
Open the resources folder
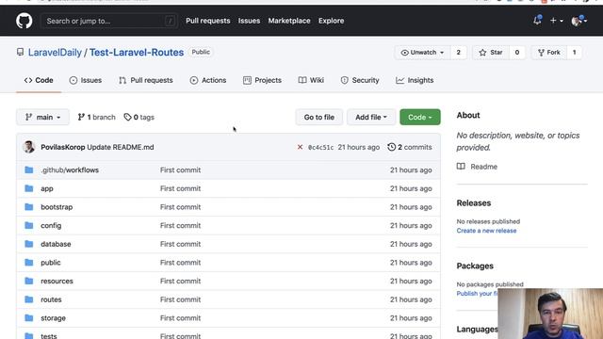[x=57, y=281]
